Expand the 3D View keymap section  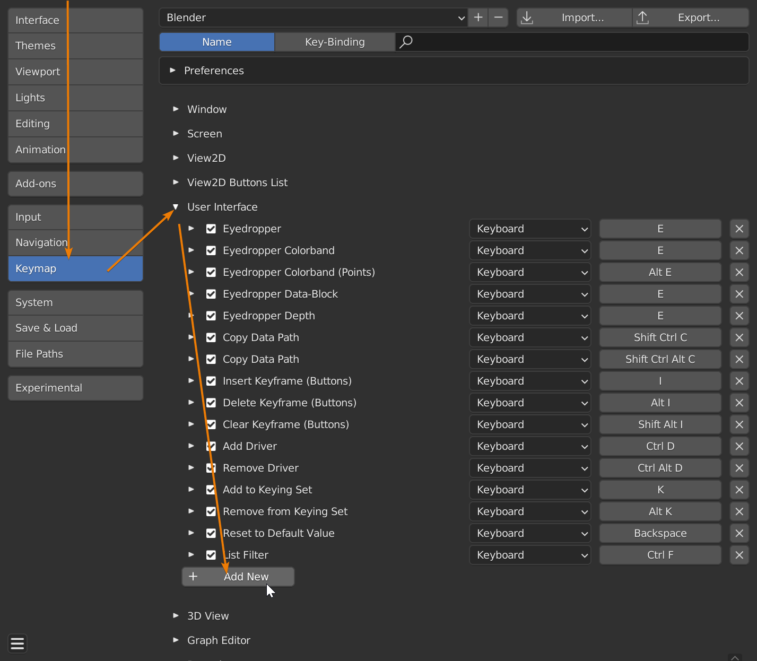click(x=176, y=616)
